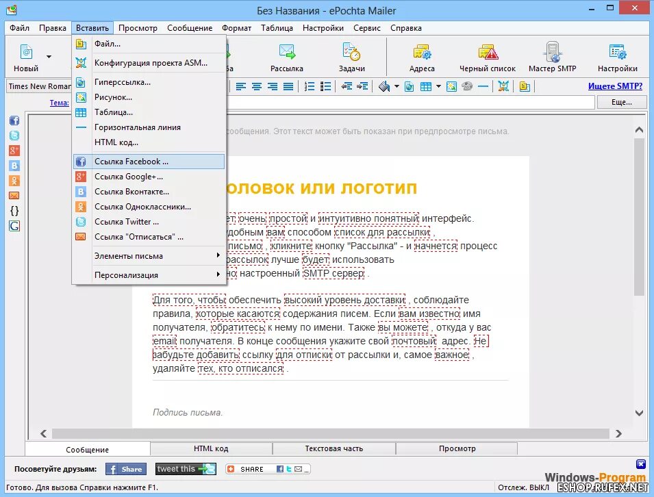Click the tweet this button
The width and height of the screenshot is (654, 497).
186,469
